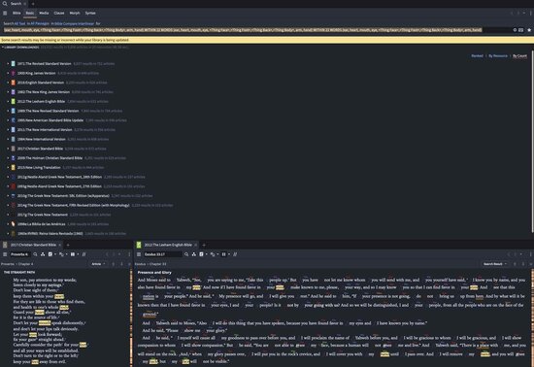Click the Proverbs breadcrumb in CSB panel
The image size is (534, 367).
pos(8,264)
